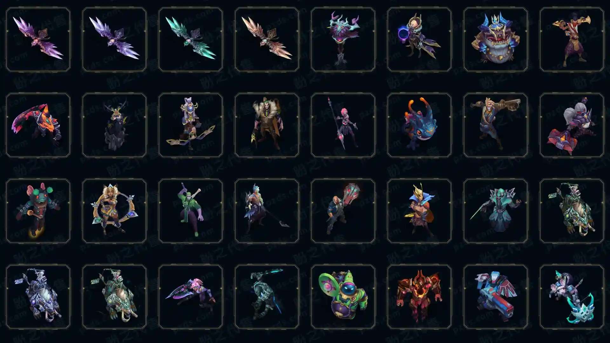Open the fat golden-armored toad creature tile
The image size is (610, 343).
pyautogui.click(x=496, y=40)
